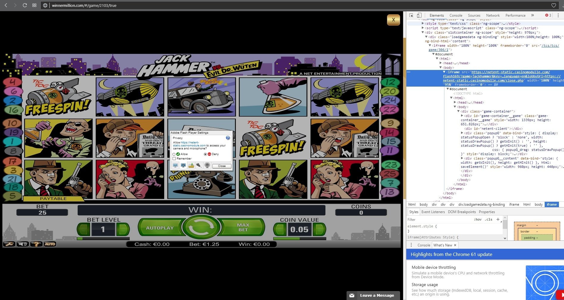Show more DevTools tabs chevron
Image resolution: width=564 pixels, height=300 pixels.
coord(532,15)
